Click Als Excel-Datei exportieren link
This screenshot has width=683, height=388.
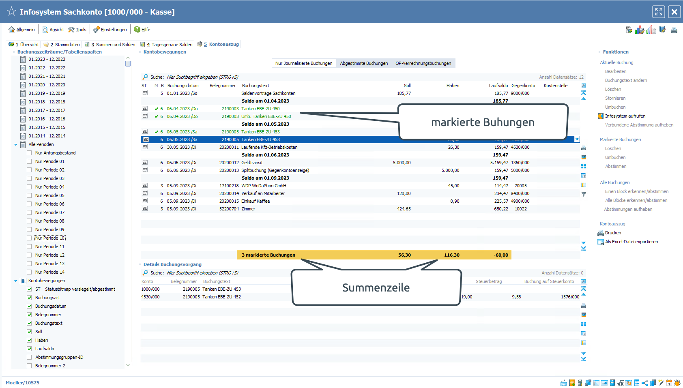631,242
